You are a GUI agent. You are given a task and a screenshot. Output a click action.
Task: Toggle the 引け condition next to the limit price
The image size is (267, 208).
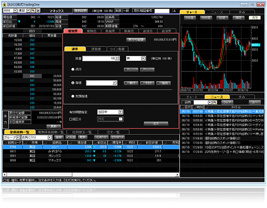(147, 83)
